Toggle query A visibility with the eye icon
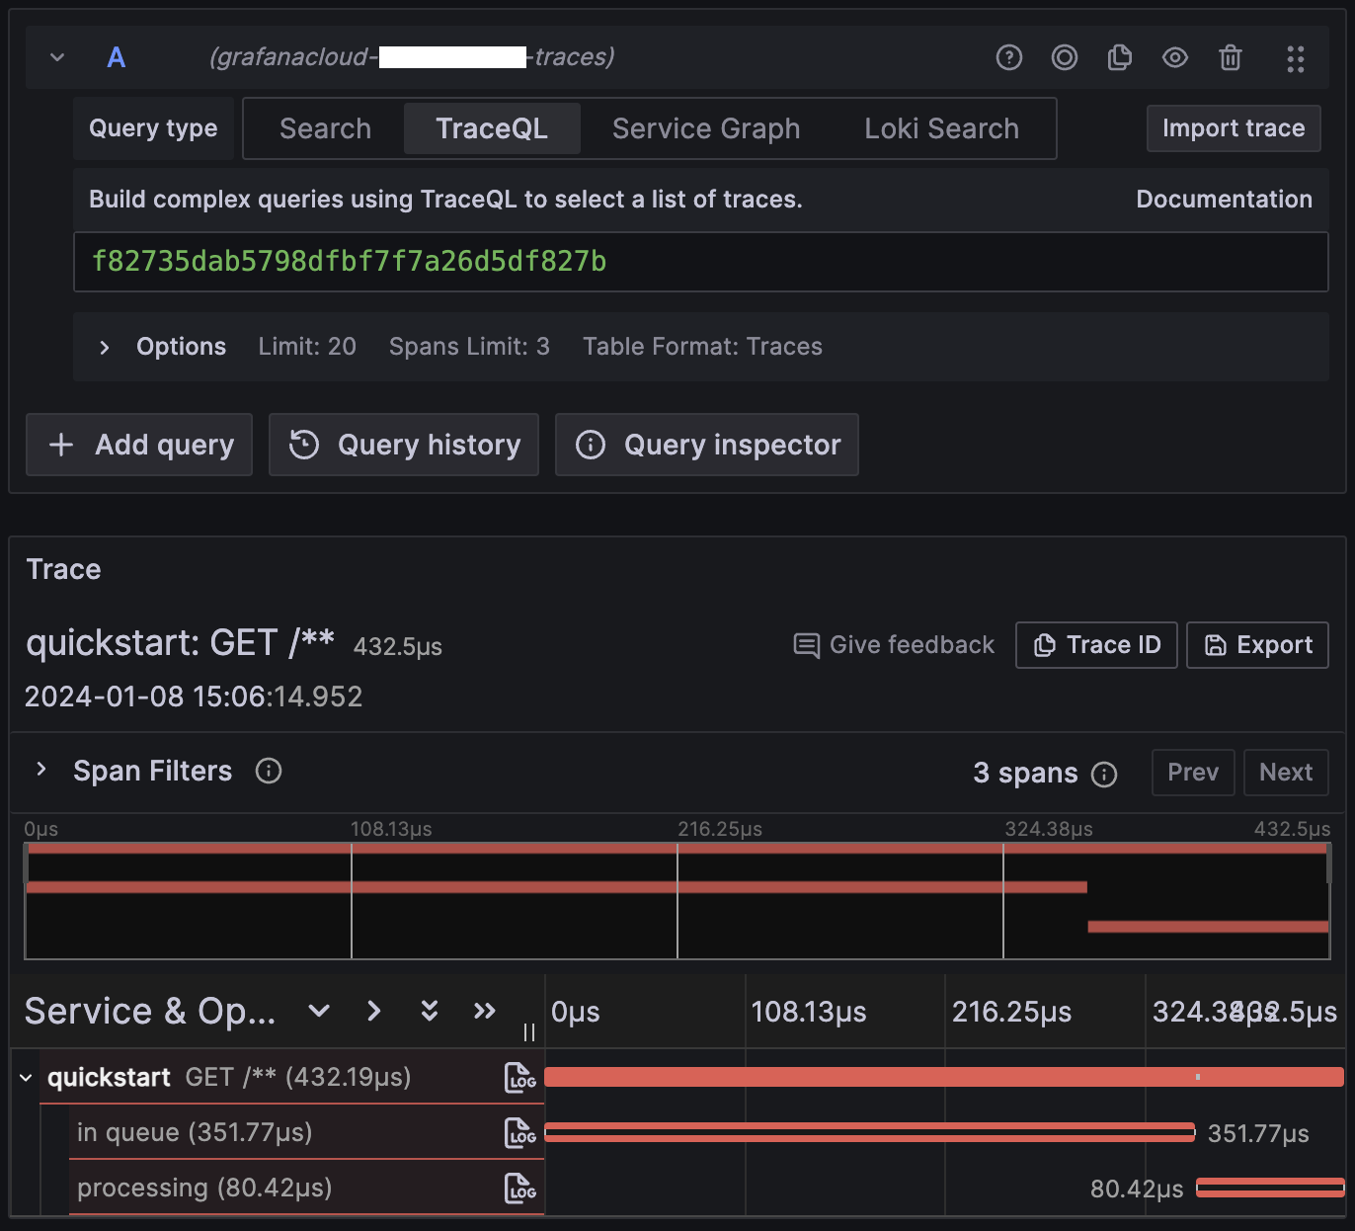The width and height of the screenshot is (1355, 1231). tap(1174, 57)
